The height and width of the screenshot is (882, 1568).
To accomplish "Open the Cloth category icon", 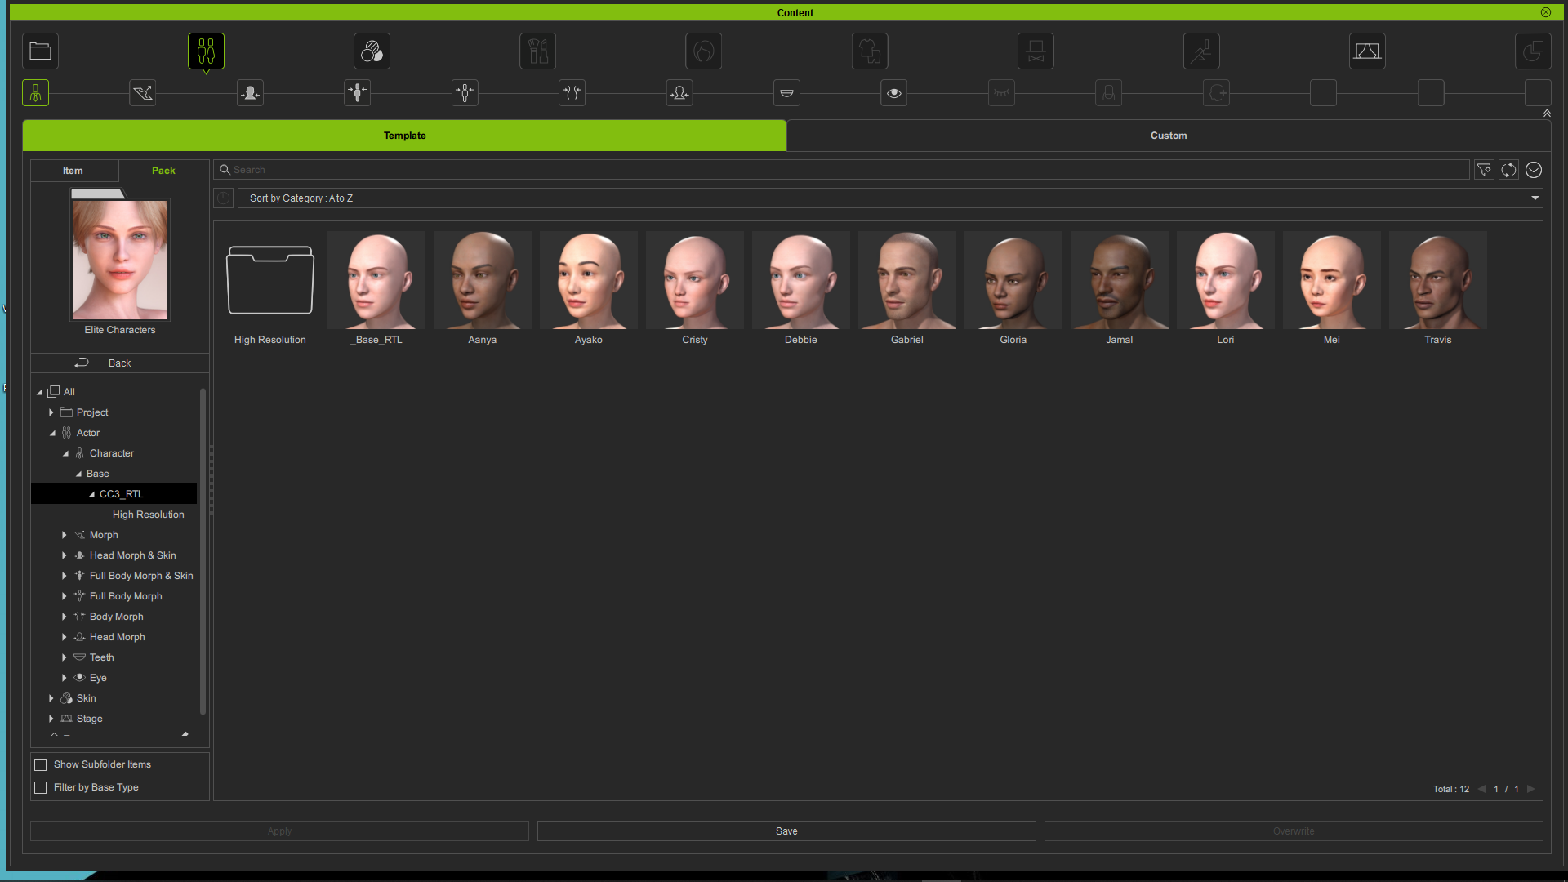I will tap(870, 51).
